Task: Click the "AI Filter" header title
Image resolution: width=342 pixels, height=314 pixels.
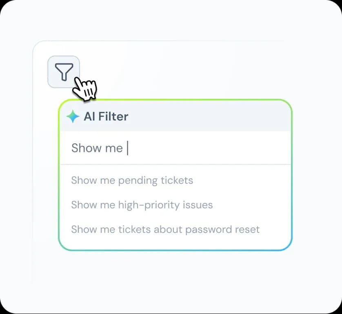Action: 106,116
